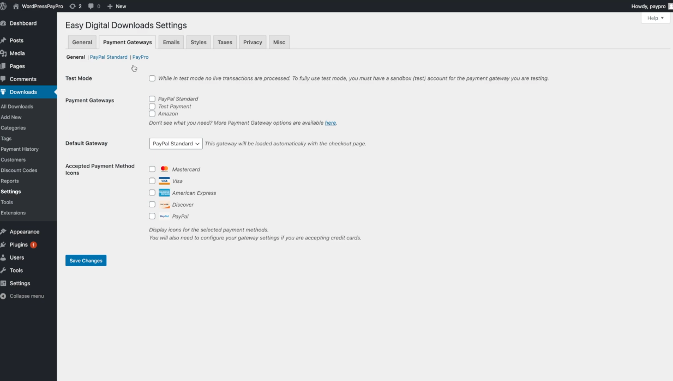Click the comments bubble icon in admin bar
This screenshot has width=673, height=381.
pos(91,6)
